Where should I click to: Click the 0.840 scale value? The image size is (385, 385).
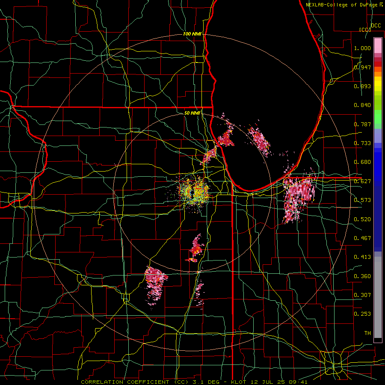[362, 105]
